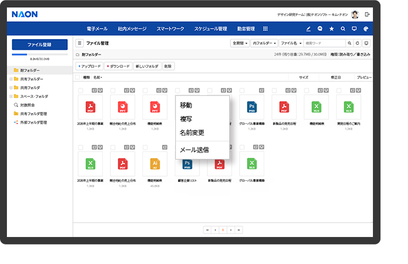Choose 名前変更 from the context menu
The height and width of the screenshot is (264, 408).
coord(192,132)
